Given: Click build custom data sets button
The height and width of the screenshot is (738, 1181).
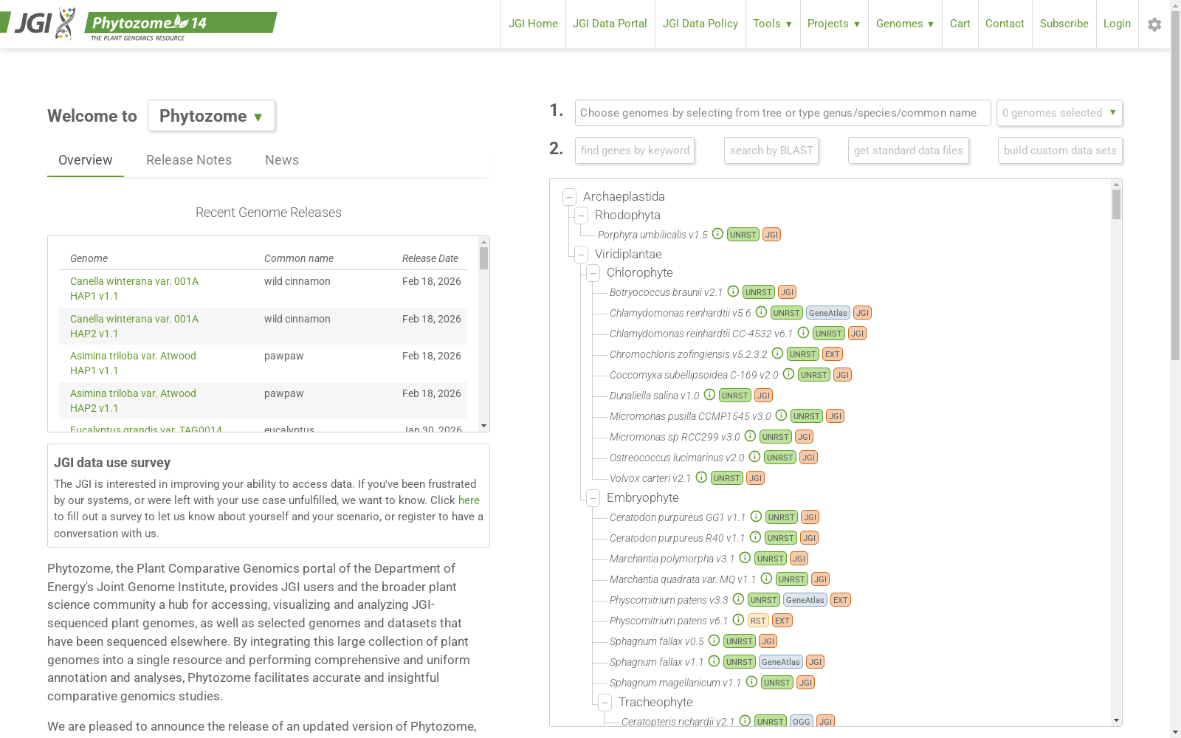Looking at the screenshot, I should click(x=1060, y=151).
